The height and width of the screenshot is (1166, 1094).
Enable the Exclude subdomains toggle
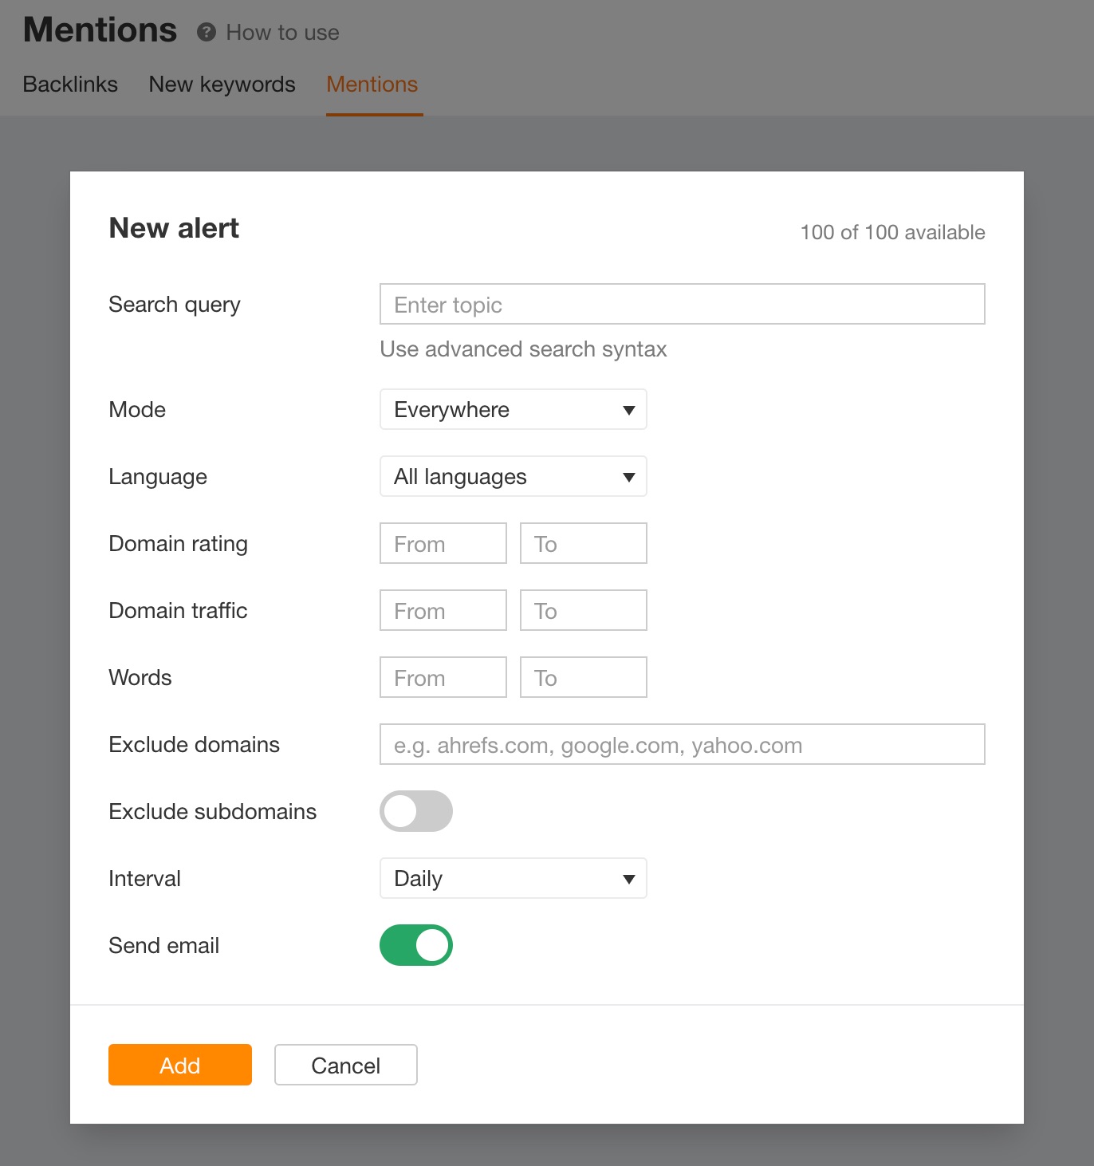pyautogui.click(x=415, y=811)
